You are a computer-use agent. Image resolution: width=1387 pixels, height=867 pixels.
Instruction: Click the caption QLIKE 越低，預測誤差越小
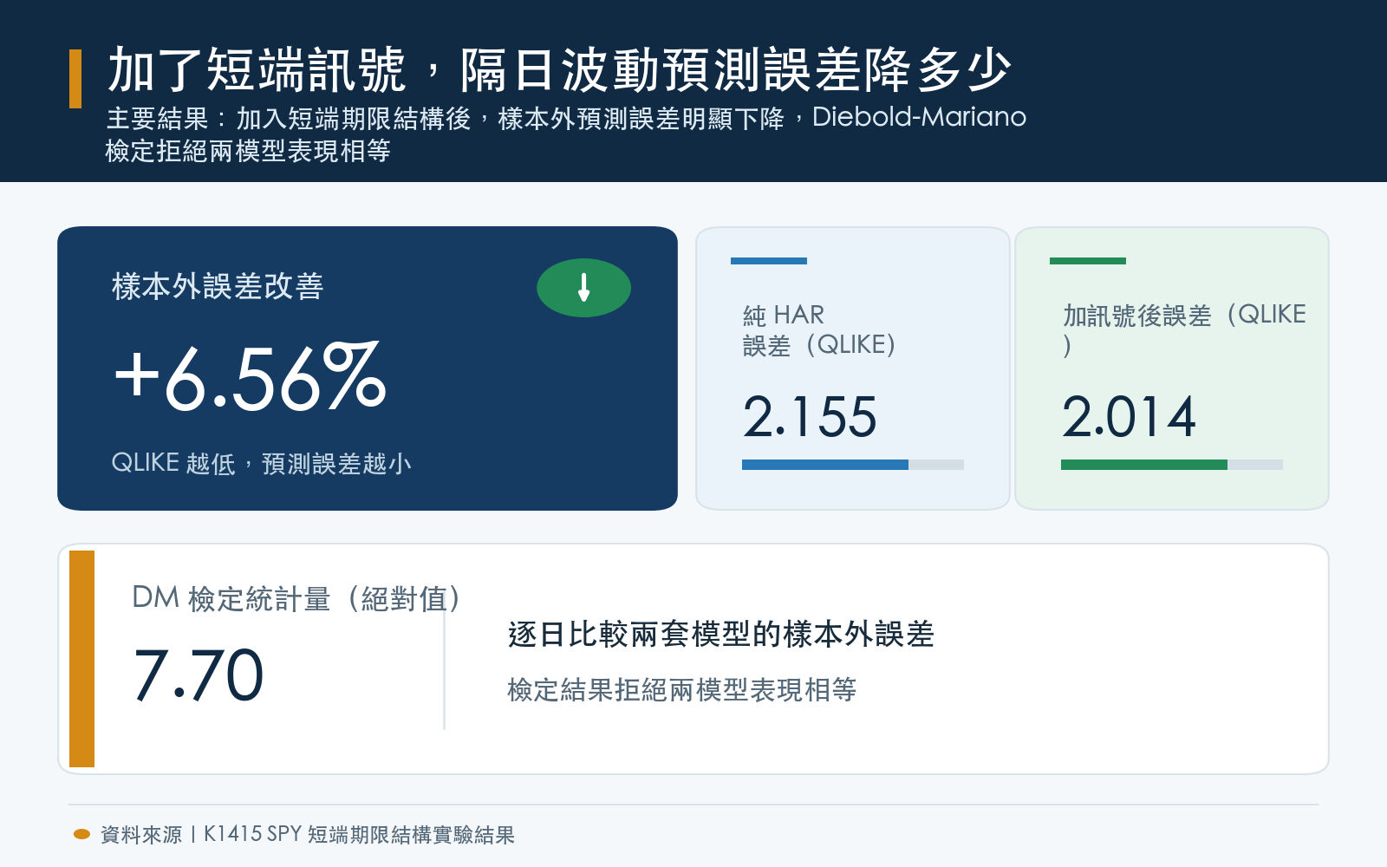click(x=261, y=464)
